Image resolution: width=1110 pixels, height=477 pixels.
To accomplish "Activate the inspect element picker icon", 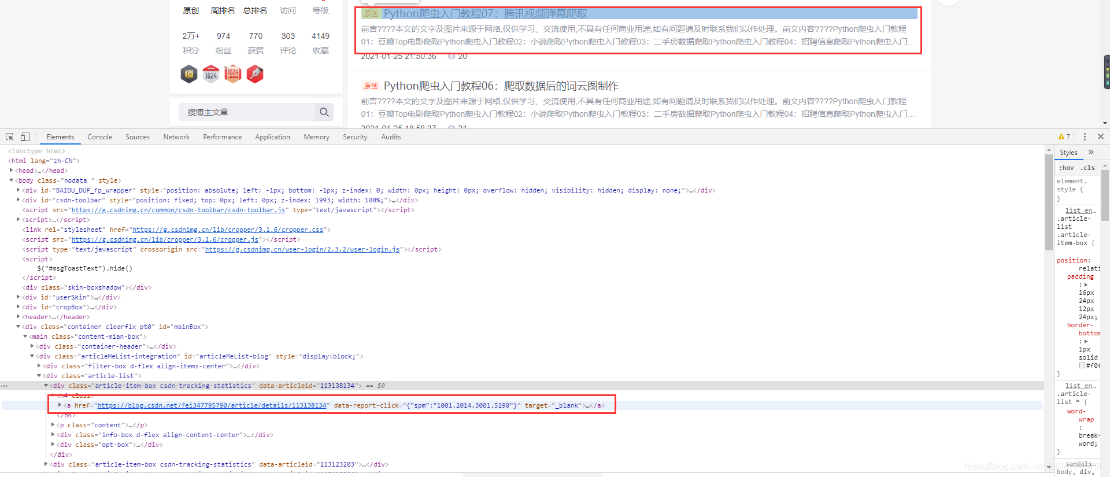I will [x=10, y=137].
